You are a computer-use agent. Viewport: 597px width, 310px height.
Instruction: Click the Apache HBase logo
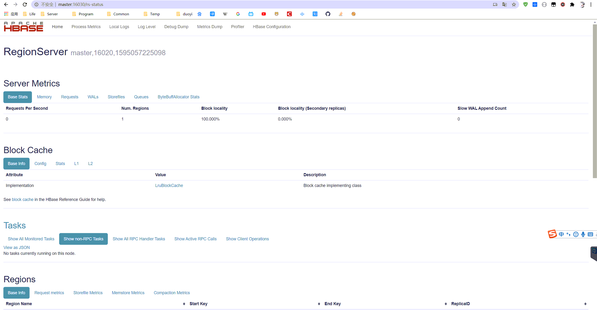[x=23, y=26]
